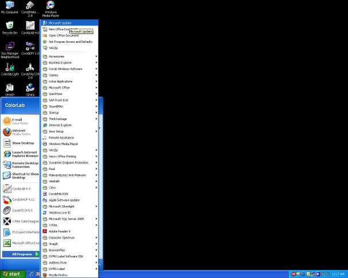This screenshot has width=348, height=278.
Task: Launch Mozilla Firefox at programs list bottom
Action: click(69, 275)
